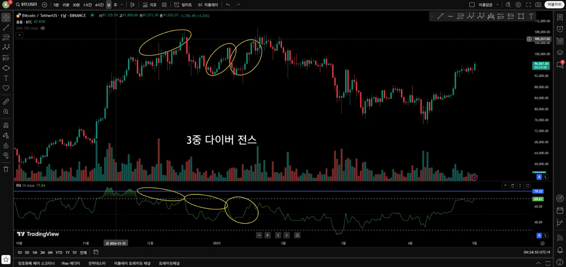
Task: Open the BTCUSDT symbol search
Action: point(27,5)
